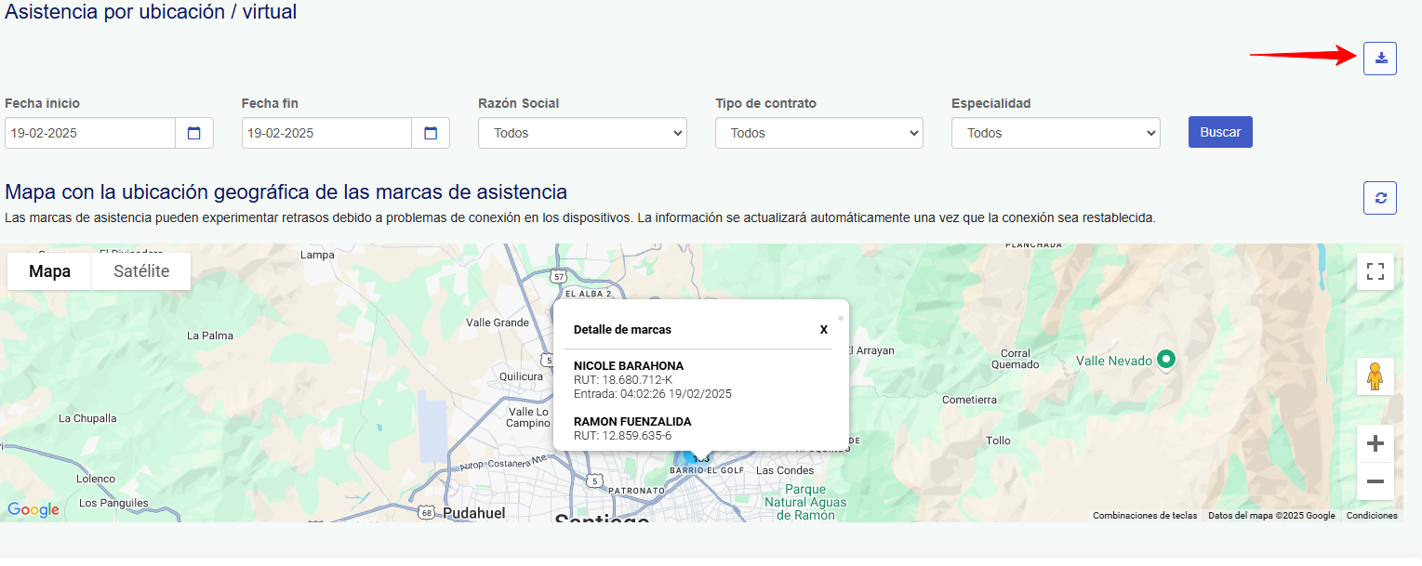Expand the Razón Social dropdown

click(x=582, y=133)
